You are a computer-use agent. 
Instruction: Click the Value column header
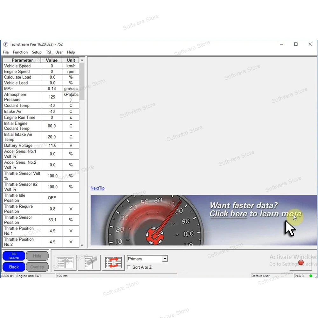[x=52, y=60]
